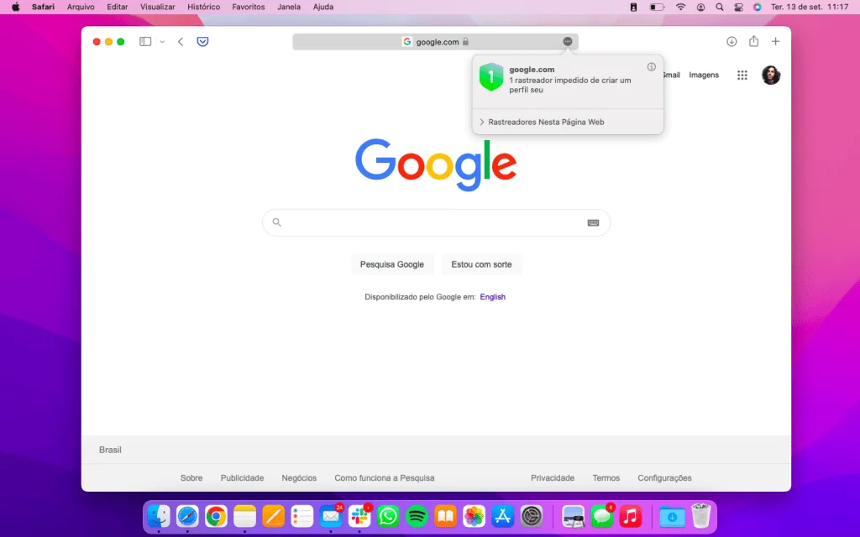The width and height of the screenshot is (860, 537).
Task: Open a new tab with the plus icon
Action: [775, 40]
